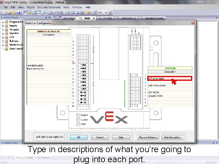Click the zoom in magnifier icon

pyautogui.click(x=95, y=13)
